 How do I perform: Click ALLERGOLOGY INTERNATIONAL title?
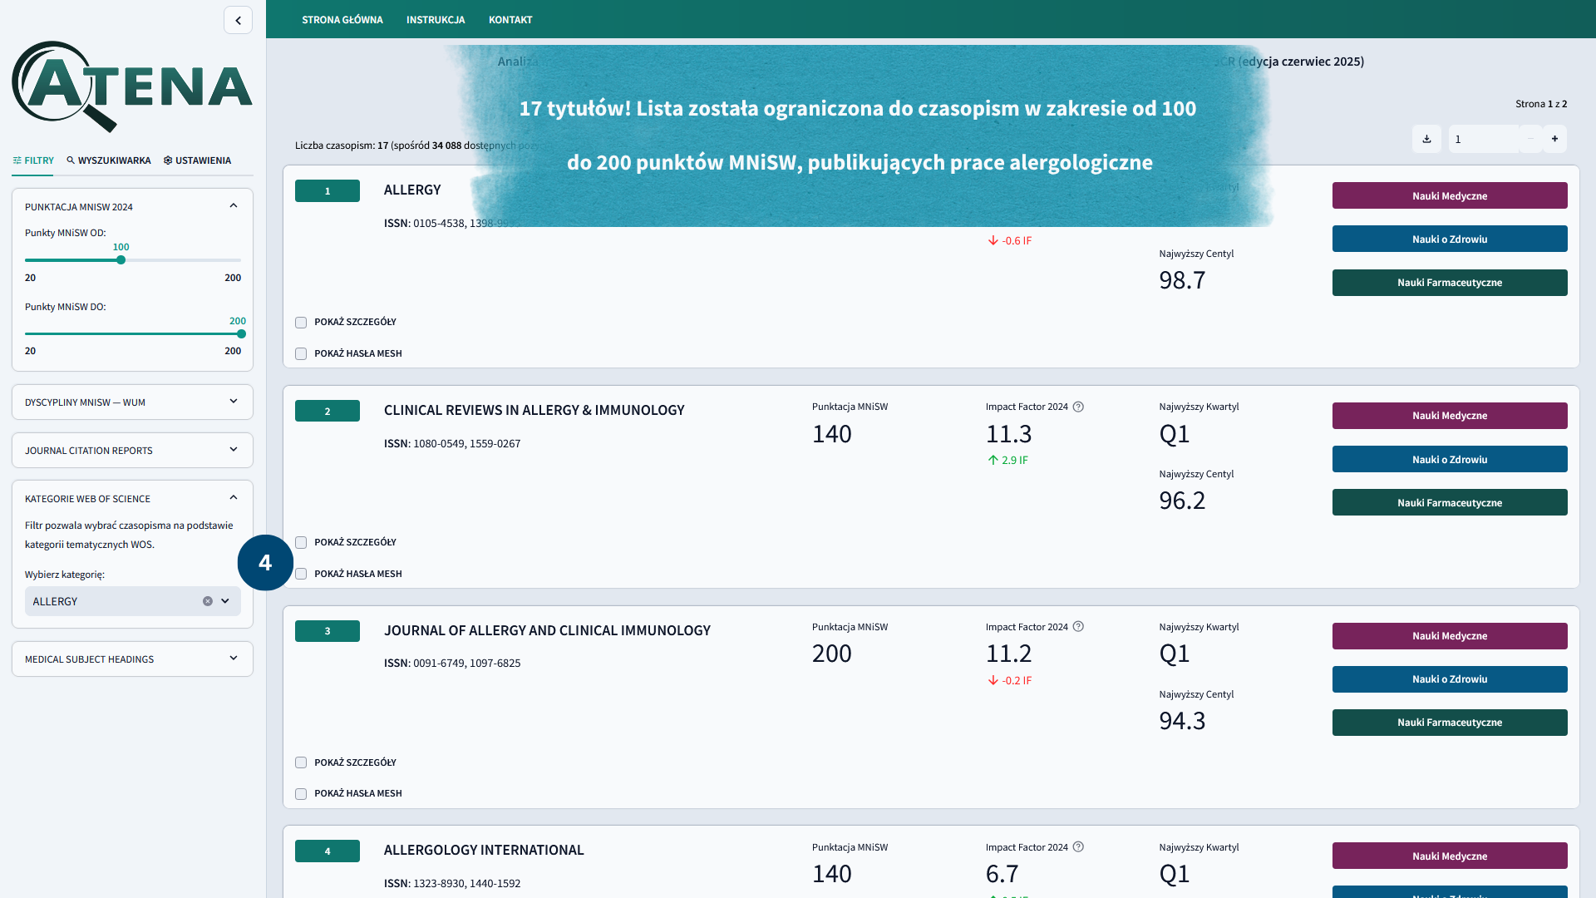click(484, 850)
